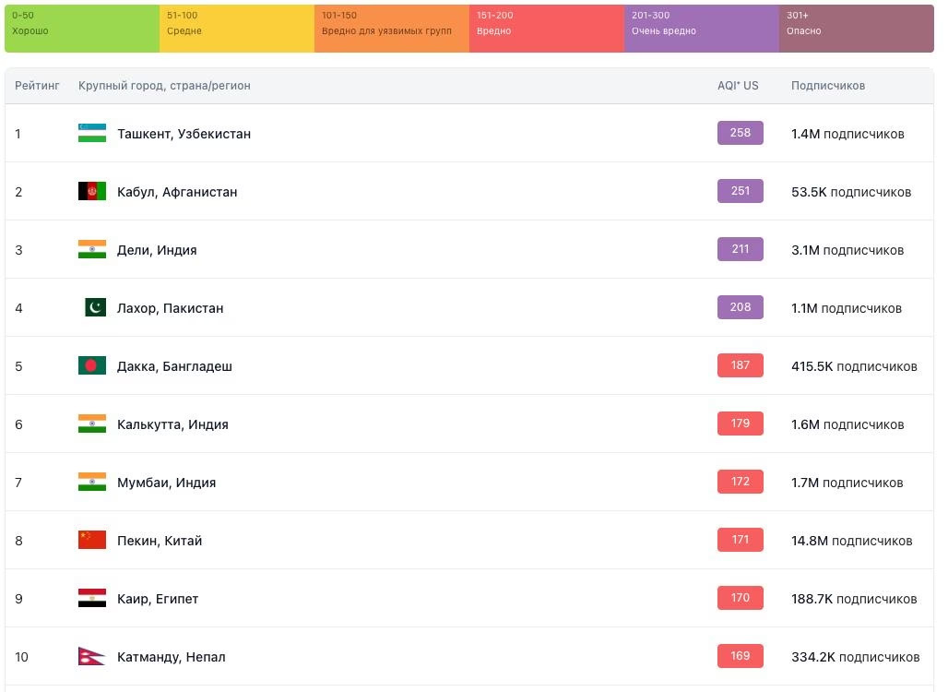The width and height of the screenshot is (948, 692).
Task: Click the Pakistan flag icon beside Lahore
Action: pos(95,307)
